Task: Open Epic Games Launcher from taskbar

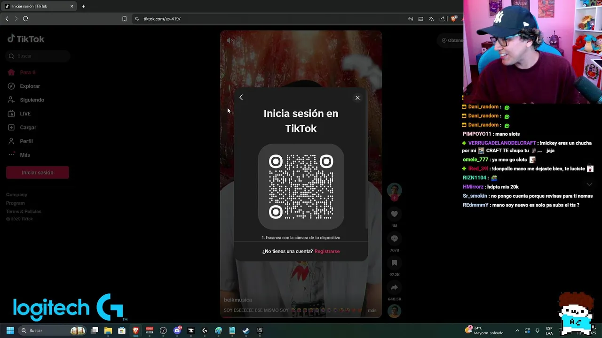Action: tap(260, 330)
